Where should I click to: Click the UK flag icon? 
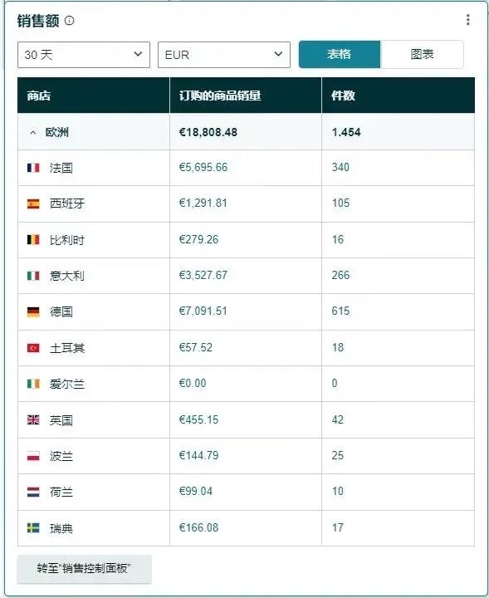click(33, 420)
